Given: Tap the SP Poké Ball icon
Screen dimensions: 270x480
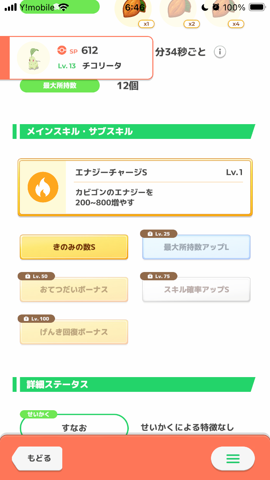Looking at the screenshot, I should 62,51.
